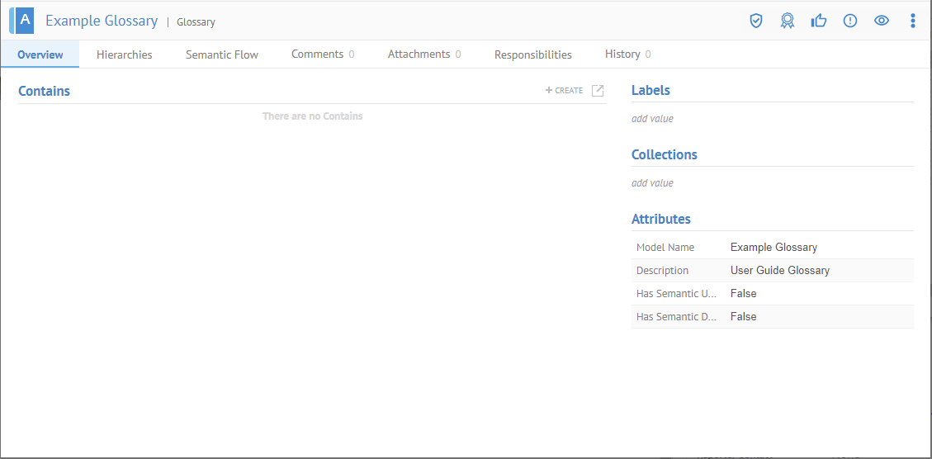This screenshot has height=459, width=932.
Task: Click the glossary 'A' object icon
Action: 24,20
